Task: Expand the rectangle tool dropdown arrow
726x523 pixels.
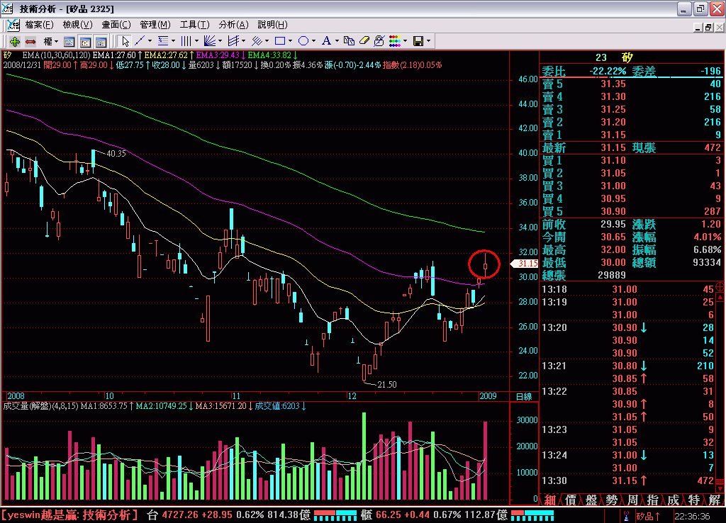Action: [x=290, y=42]
